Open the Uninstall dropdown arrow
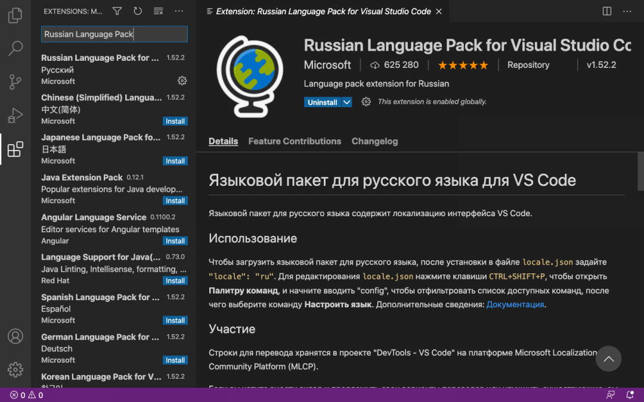This screenshot has height=402, width=644. (347, 102)
